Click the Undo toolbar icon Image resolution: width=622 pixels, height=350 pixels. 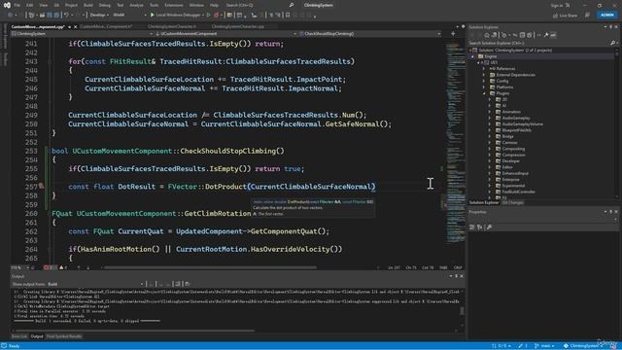pyautogui.click(x=67, y=16)
